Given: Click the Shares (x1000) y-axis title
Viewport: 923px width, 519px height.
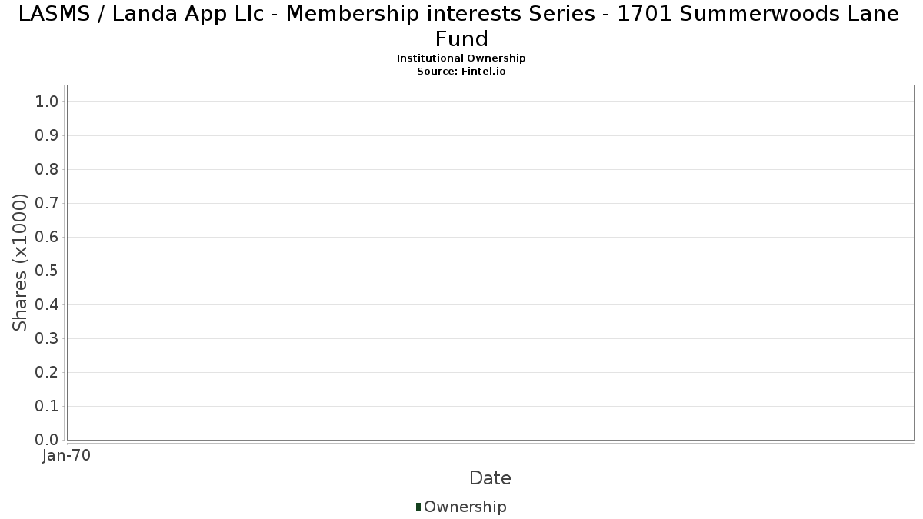Looking at the screenshot, I should pos(21,263).
